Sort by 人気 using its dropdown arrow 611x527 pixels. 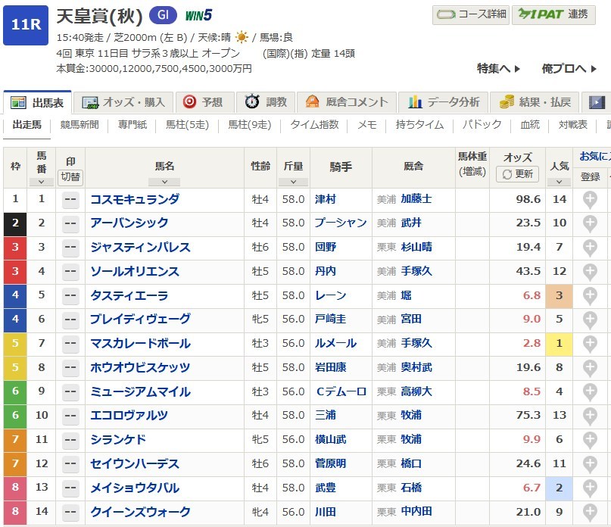(558, 182)
